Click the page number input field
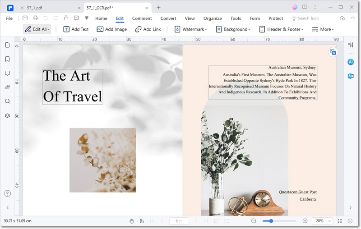The image size is (361, 229). point(179,221)
